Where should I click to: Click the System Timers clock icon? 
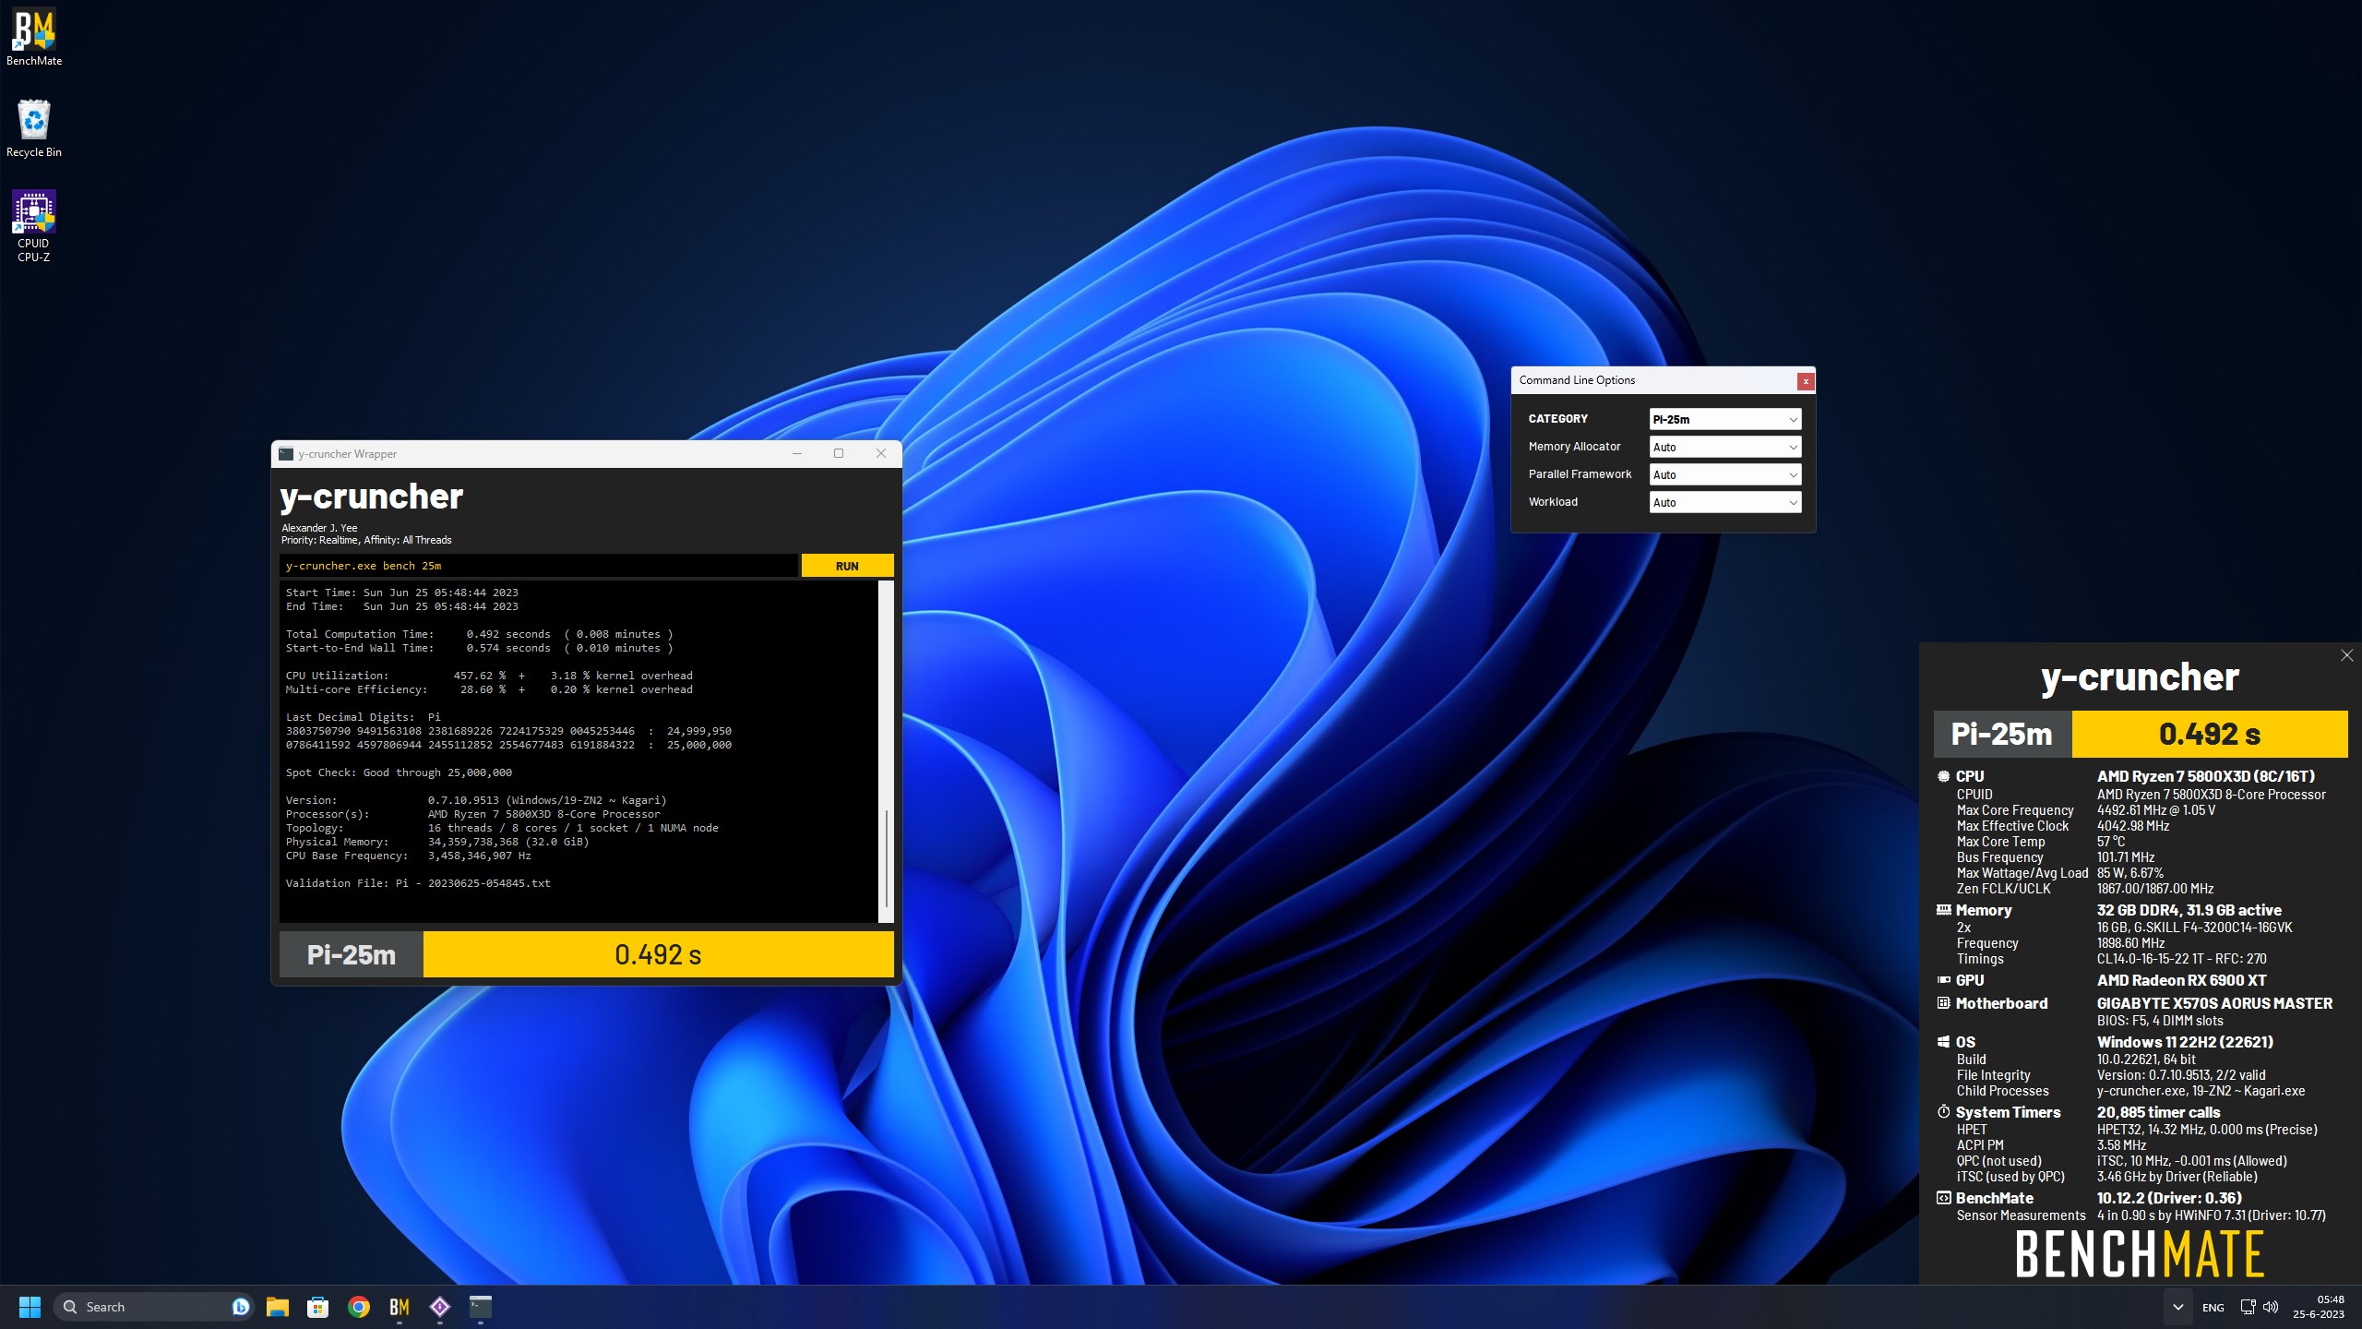tap(1943, 1112)
